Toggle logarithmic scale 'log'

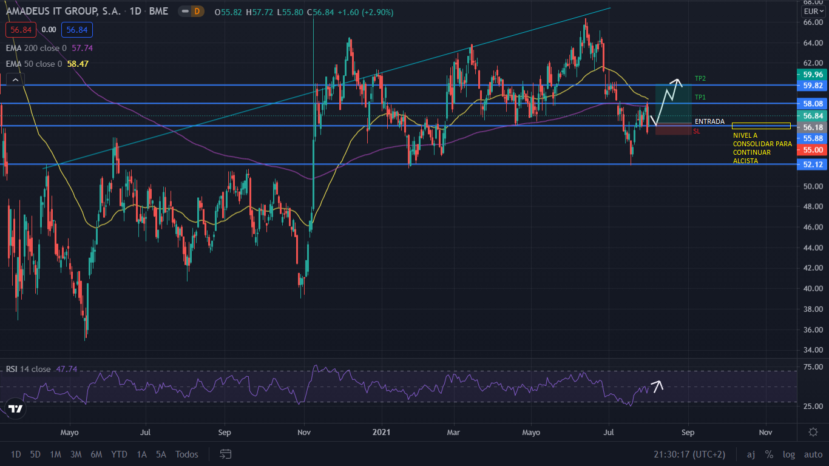[788, 454]
